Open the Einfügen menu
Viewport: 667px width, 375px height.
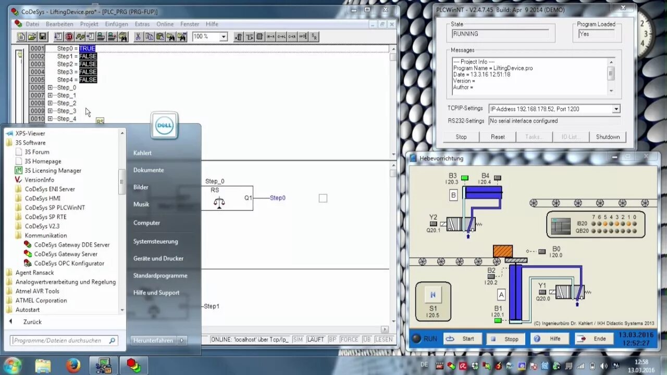point(116,24)
